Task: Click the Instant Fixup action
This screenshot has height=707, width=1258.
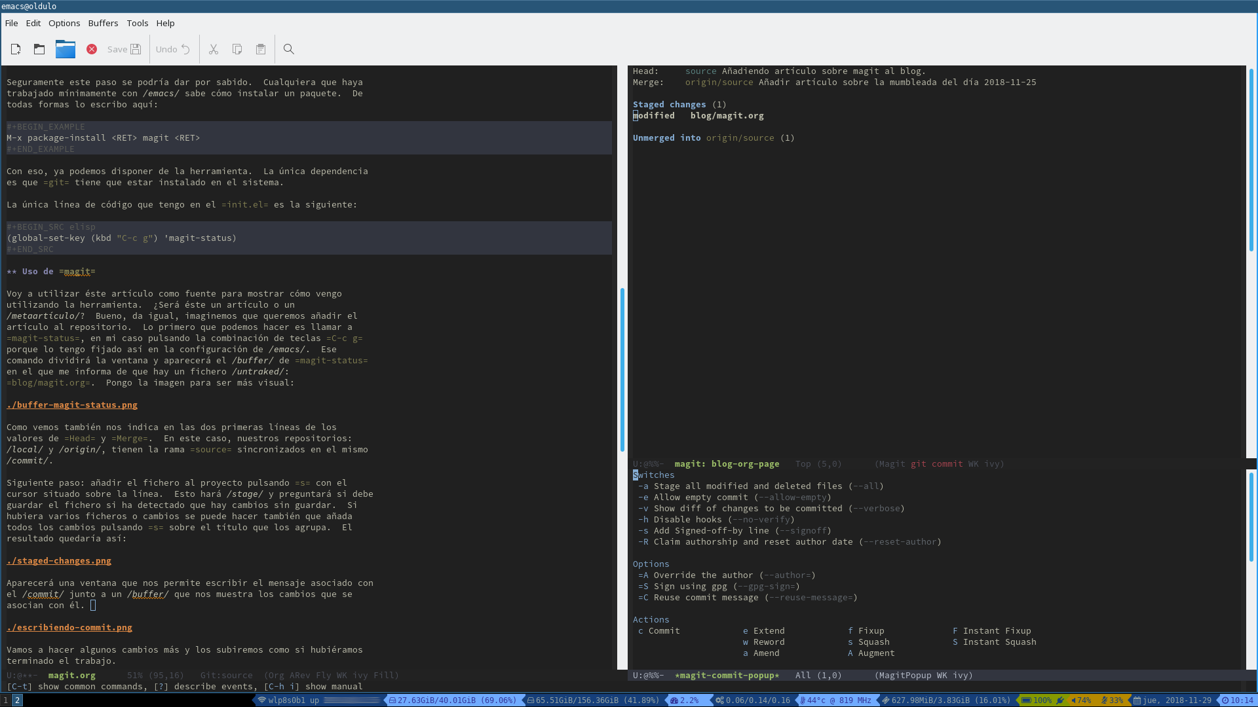Action: [992, 631]
